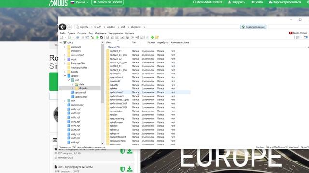Open the Файл menu
Viewport: 309px width, 173px height.
62,33
